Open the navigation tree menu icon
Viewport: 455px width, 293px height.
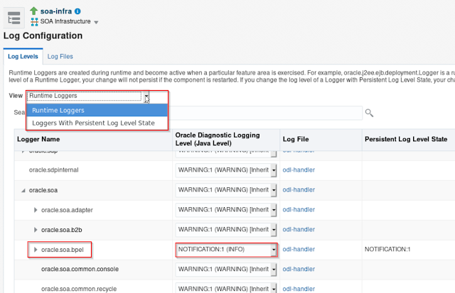tap(14, 18)
